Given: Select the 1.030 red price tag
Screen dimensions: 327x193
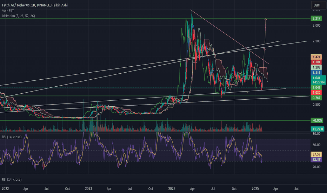Looking at the screenshot, I should coord(316,92).
